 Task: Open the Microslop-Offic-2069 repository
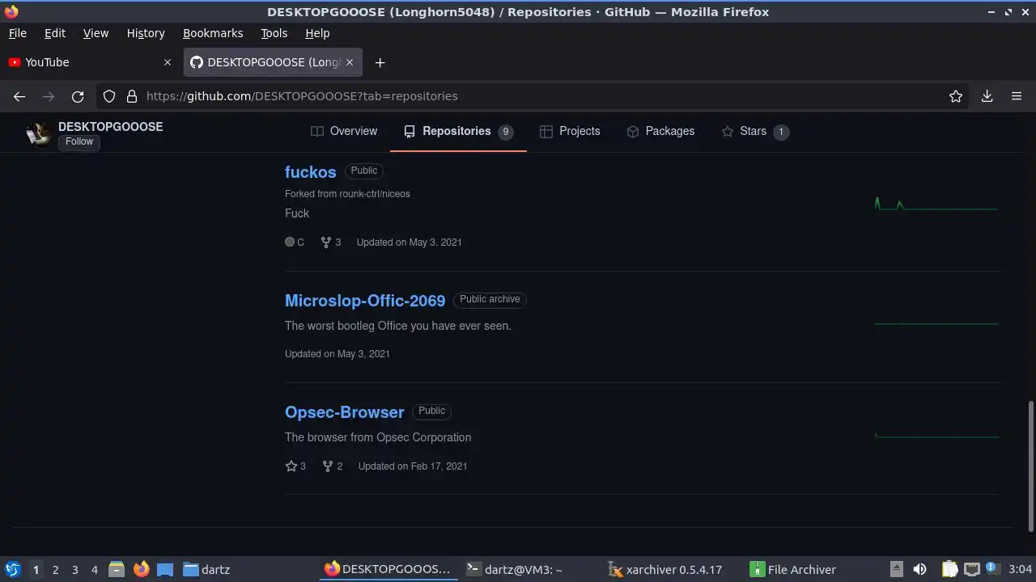(365, 300)
